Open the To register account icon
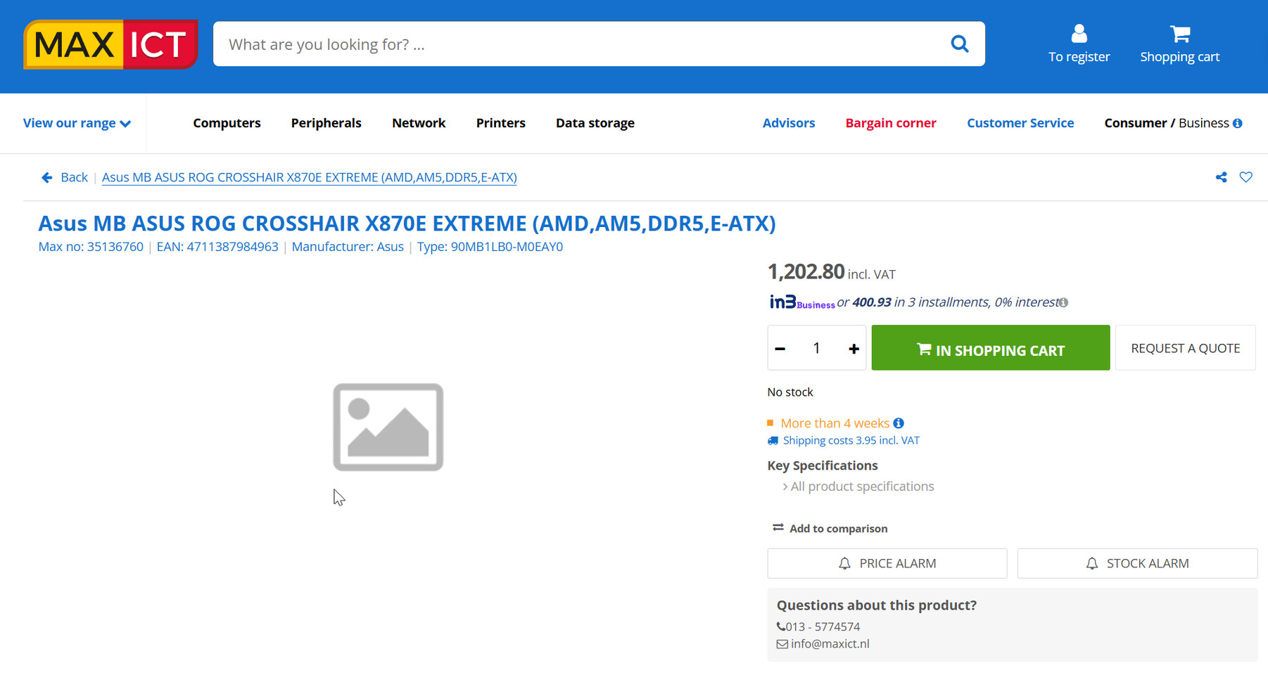 coord(1079,44)
